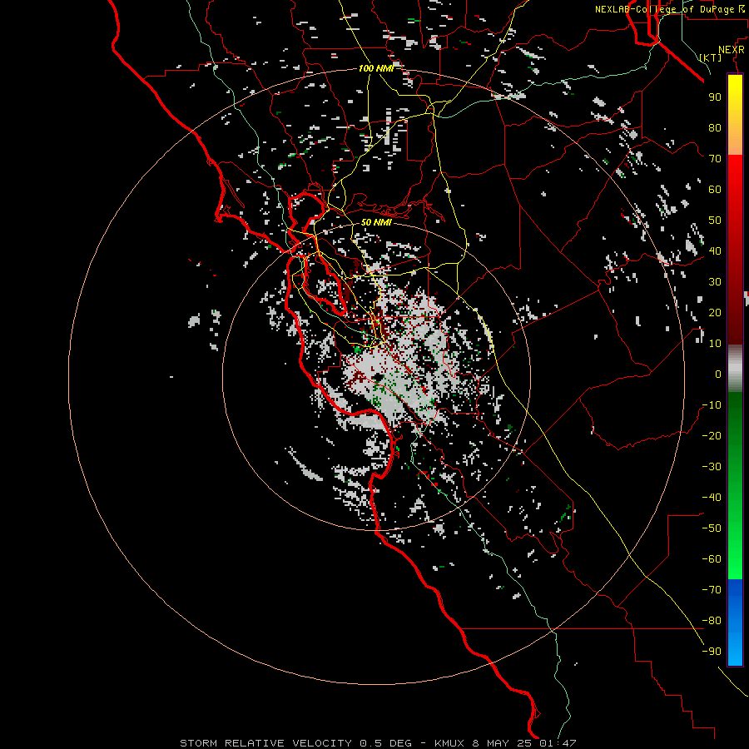Select the positive 30 value on the velocity scale
Image resolution: width=749 pixels, height=749 pixels.
coord(715,282)
